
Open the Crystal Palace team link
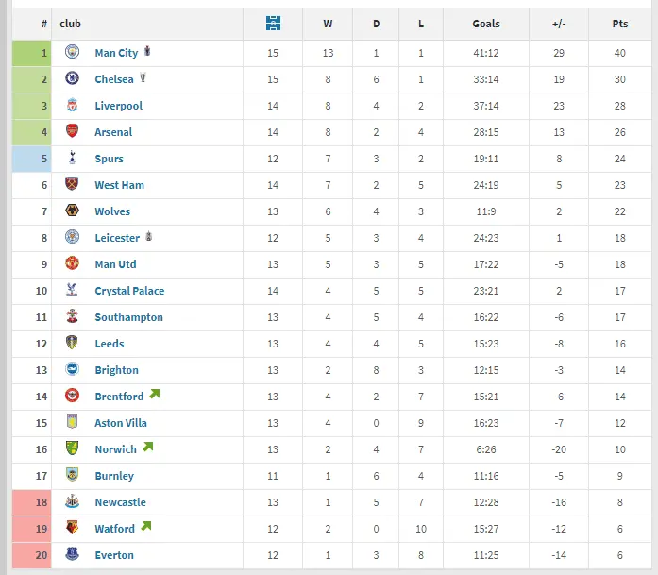[x=129, y=291]
